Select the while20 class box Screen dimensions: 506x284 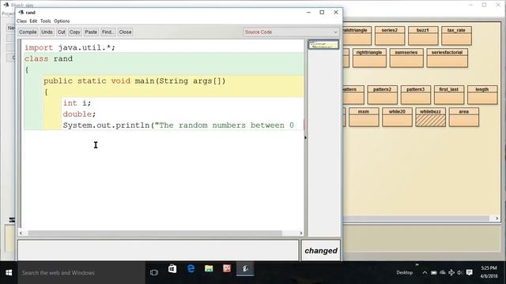click(397, 118)
